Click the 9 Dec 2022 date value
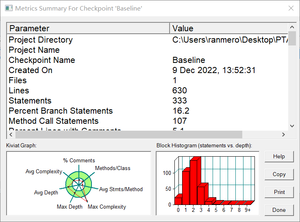The height and width of the screenshot is (222, 300). 214,70
